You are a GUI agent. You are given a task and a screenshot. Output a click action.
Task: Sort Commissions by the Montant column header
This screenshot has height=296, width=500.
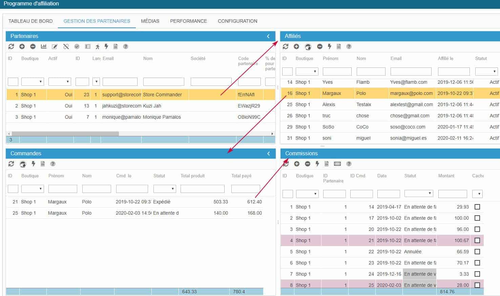point(446,176)
